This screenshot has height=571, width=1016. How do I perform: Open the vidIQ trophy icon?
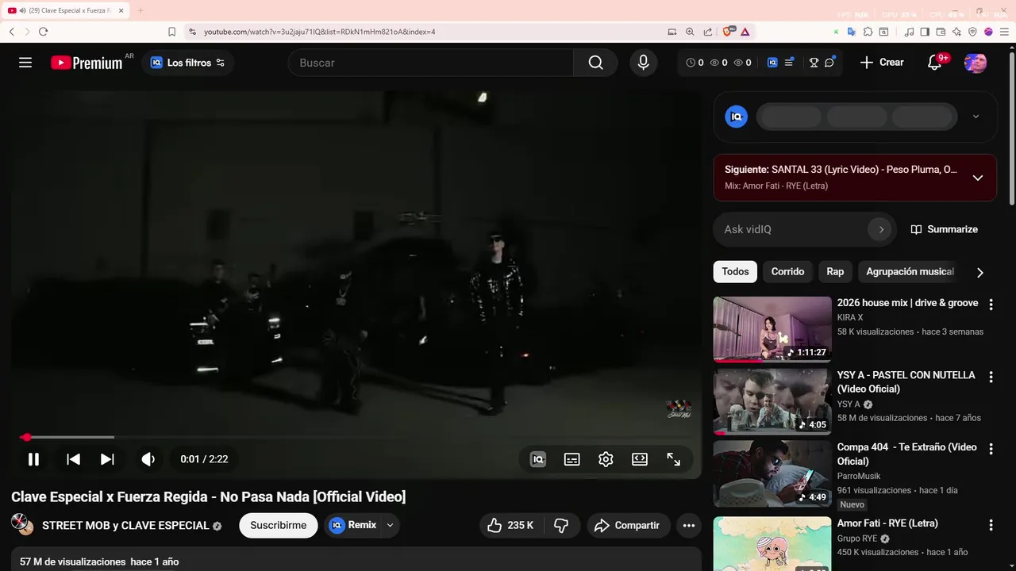[814, 63]
